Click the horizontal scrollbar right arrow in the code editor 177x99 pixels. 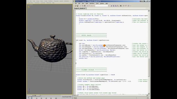147,95
